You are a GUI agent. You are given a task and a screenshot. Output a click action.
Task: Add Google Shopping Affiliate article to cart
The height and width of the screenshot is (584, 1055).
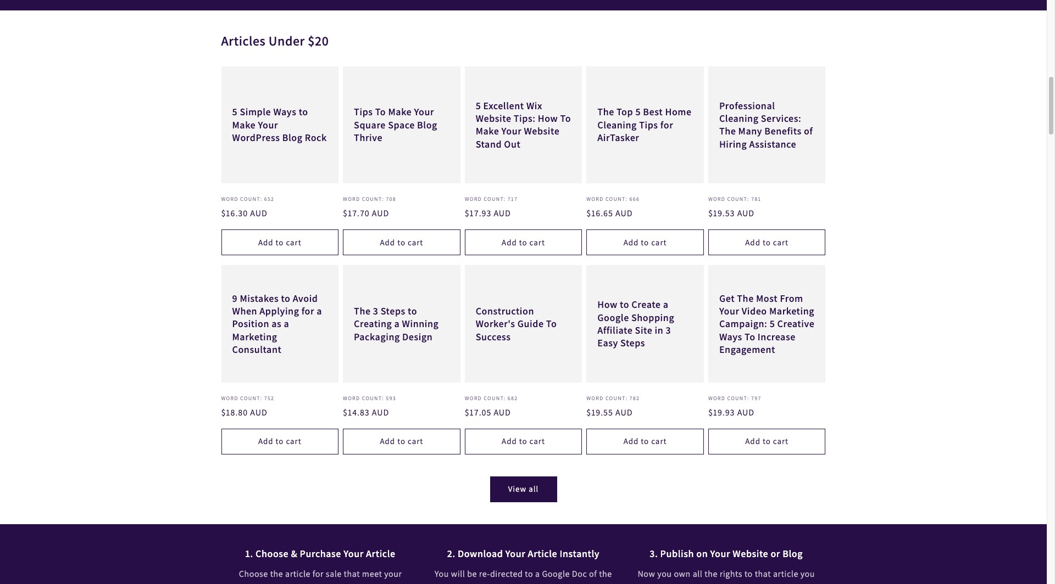point(645,441)
